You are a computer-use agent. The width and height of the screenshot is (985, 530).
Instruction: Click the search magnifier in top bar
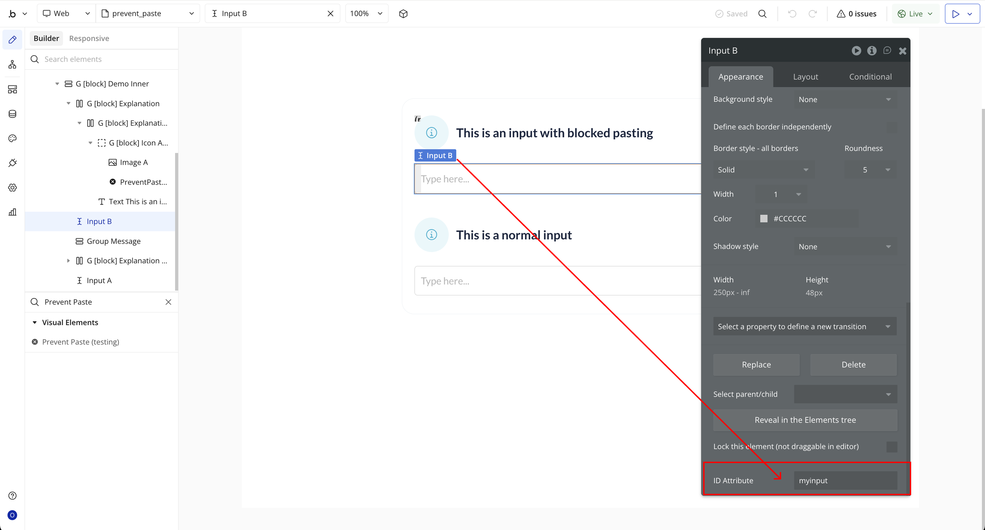tap(762, 14)
